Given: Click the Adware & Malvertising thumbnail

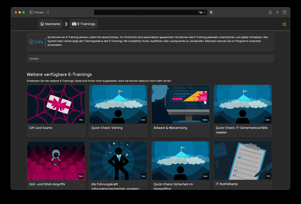Looking at the screenshot, I should tap(180, 104).
